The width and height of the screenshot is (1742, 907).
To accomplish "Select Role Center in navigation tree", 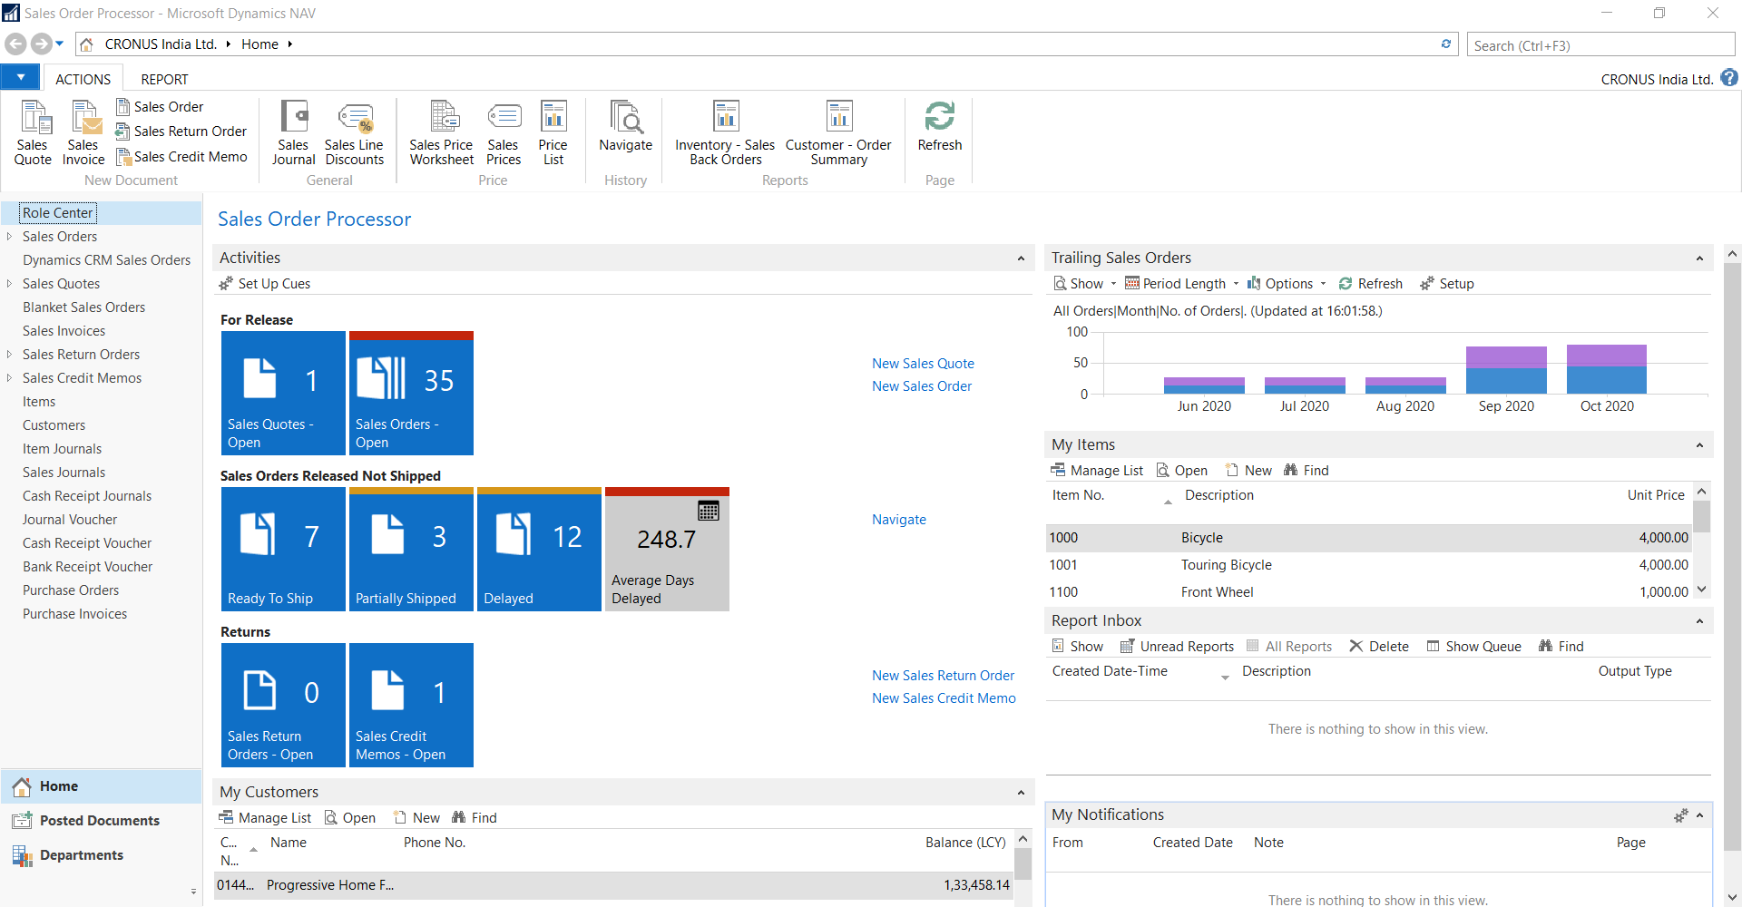I will [58, 213].
